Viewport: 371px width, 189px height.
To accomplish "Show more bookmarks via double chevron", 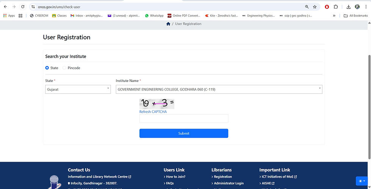I will [334, 16].
